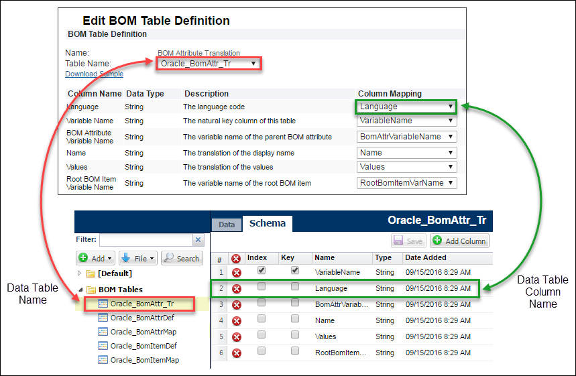The image size is (576, 376).
Task: Open the Add dropdown button
Action: coord(95,258)
